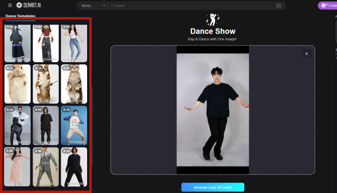
Task: Pick dancing kitten template 0:08
Action: [74, 84]
